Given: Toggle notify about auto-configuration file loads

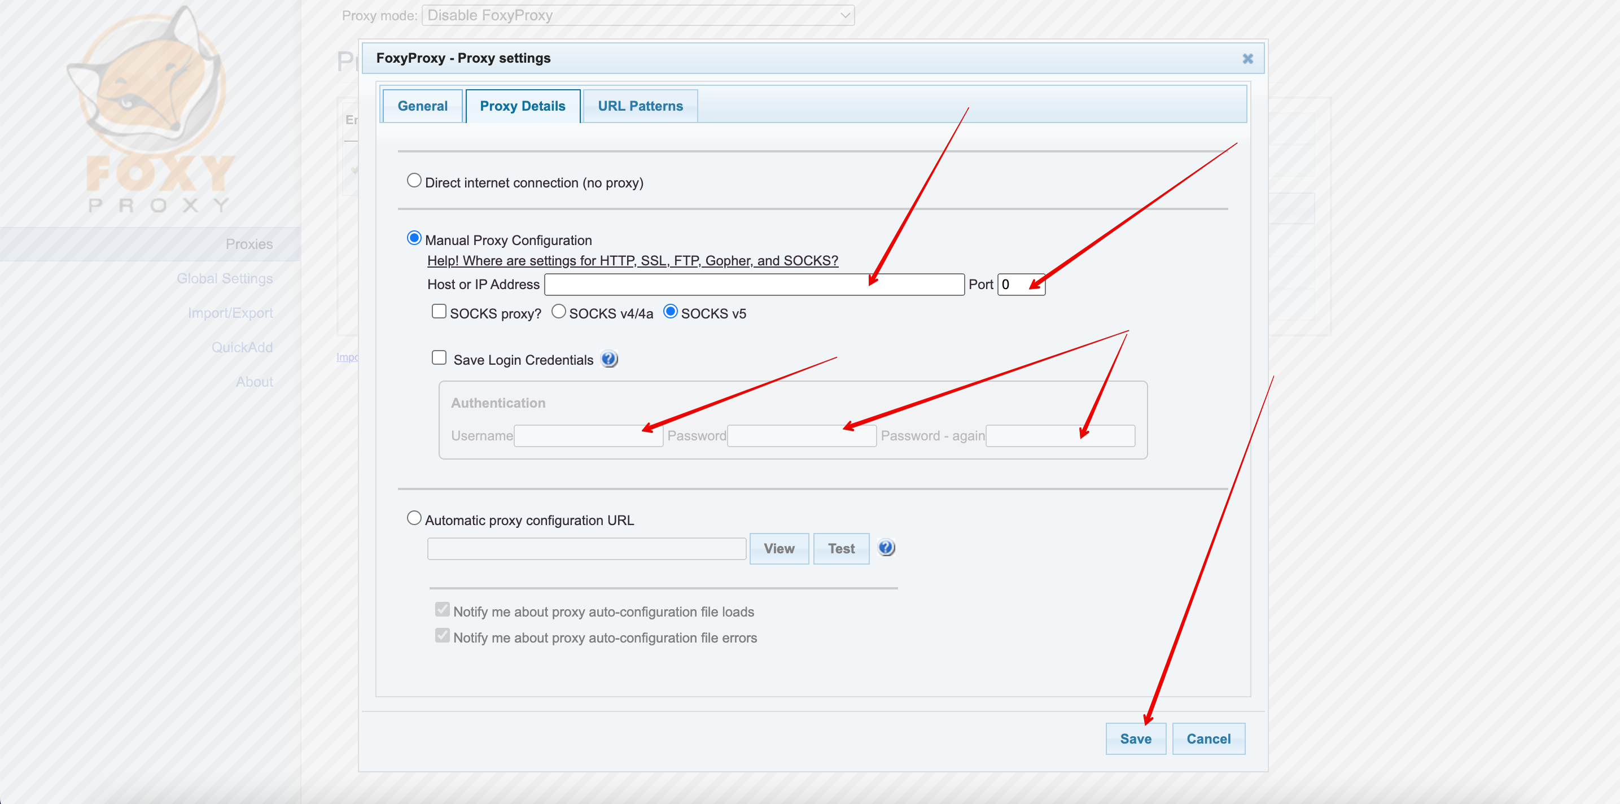Looking at the screenshot, I should 442,610.
